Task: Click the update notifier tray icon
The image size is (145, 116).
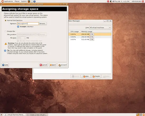Action: pyautogui.click(x=108, y=1)
